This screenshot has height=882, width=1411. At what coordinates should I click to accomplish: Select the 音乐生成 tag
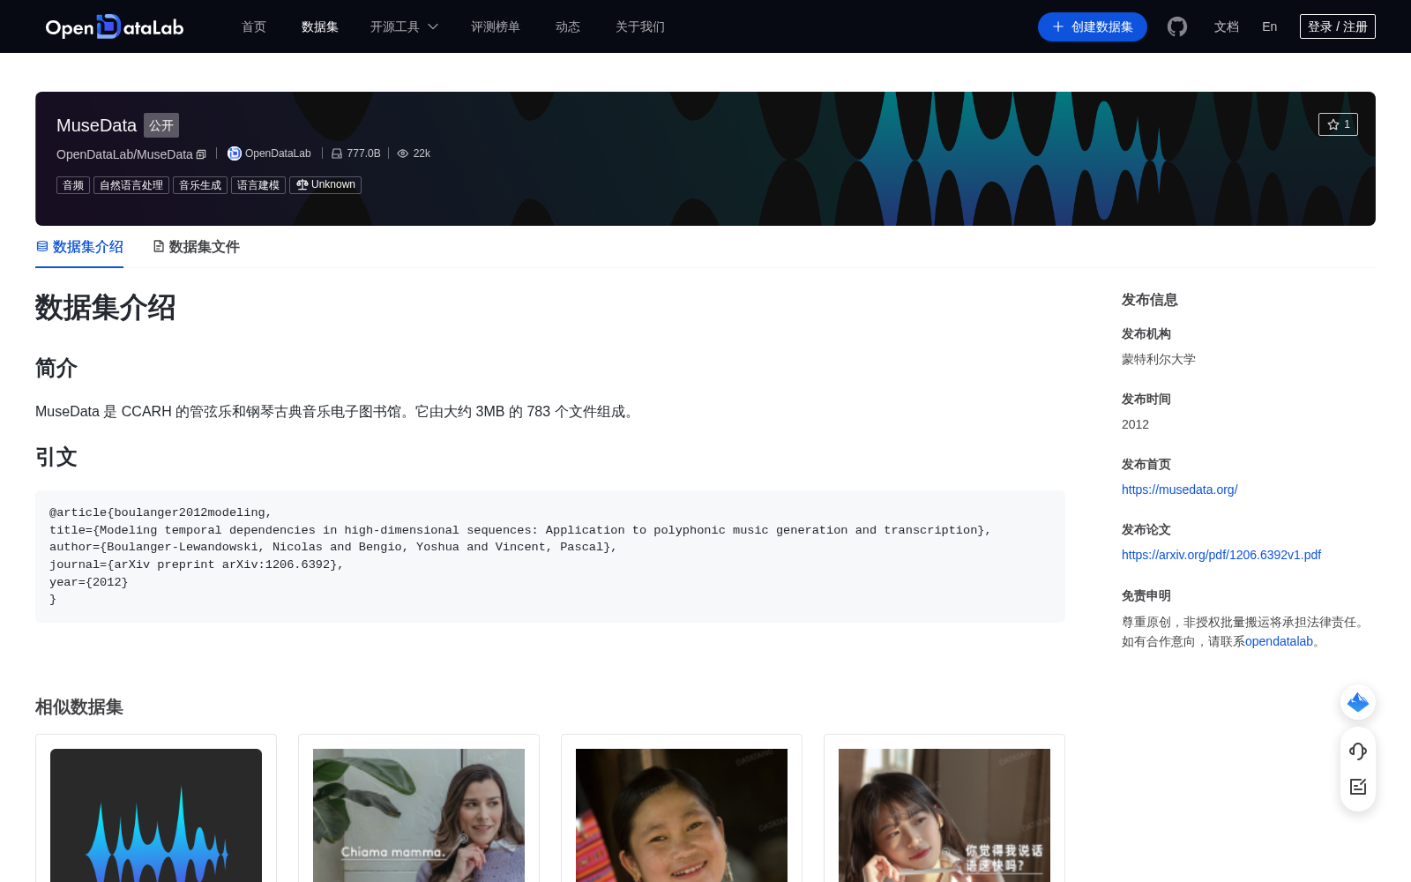tap(200, 185)
